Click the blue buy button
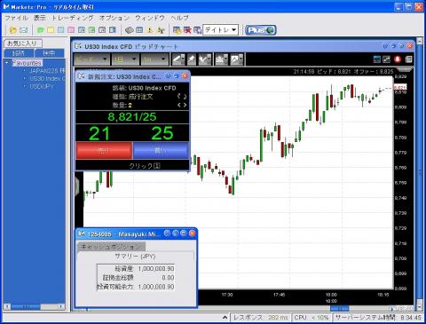 pyautogui.click(x=161, y=151)
